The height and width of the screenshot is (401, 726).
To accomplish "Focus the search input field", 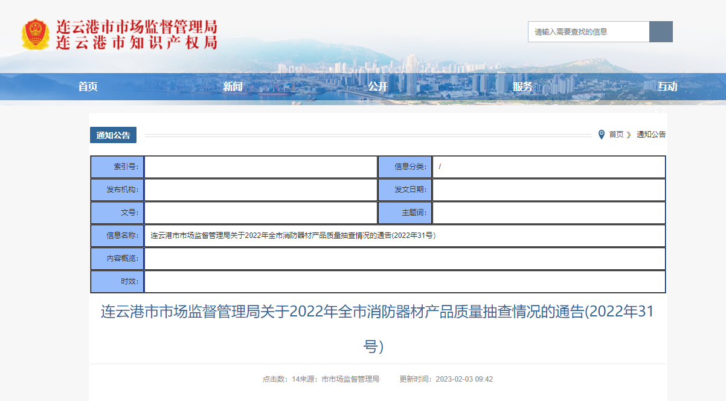I will (x=589, y=32).
